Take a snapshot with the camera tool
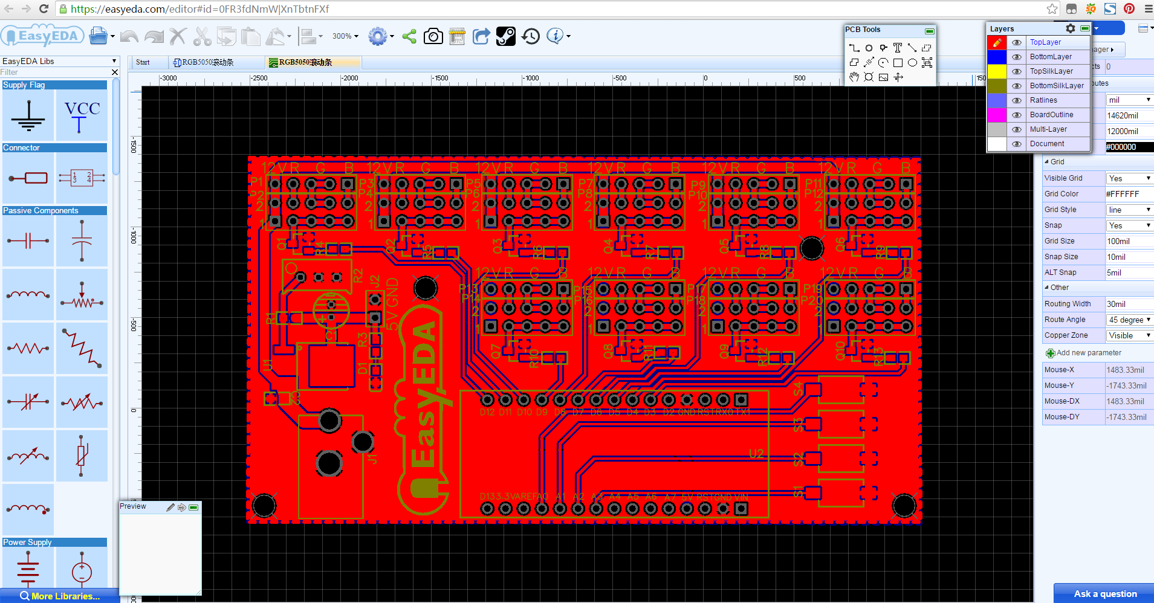1154x603 pixels. click(x=433, y=36)
